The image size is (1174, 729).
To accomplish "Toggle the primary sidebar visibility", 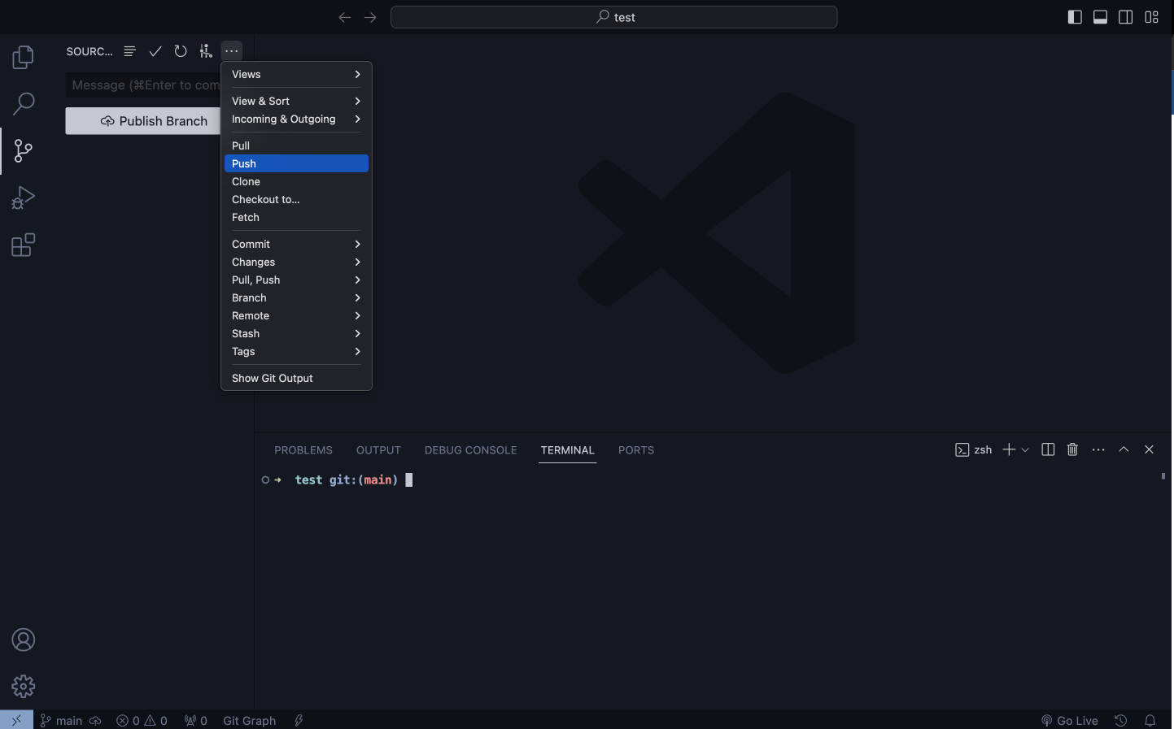I will [x=1075, y=16].
